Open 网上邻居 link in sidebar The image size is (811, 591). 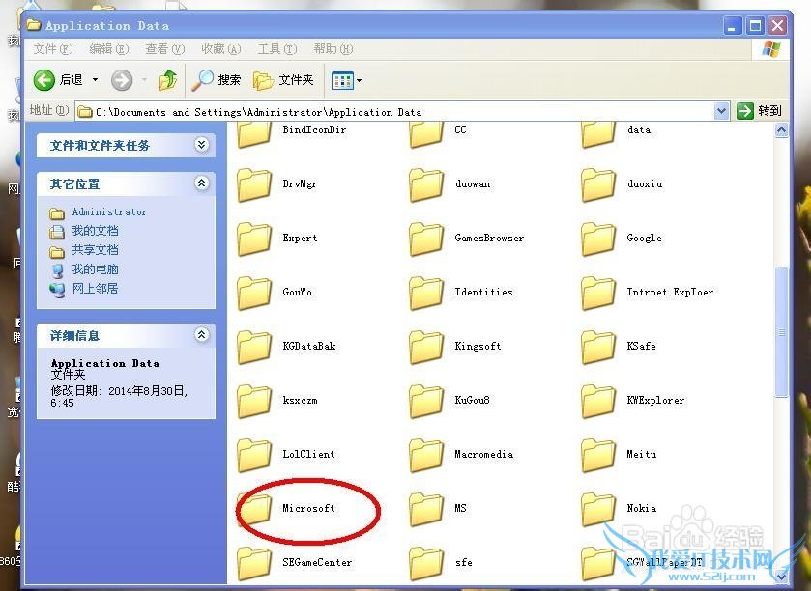tap(95, 289)
